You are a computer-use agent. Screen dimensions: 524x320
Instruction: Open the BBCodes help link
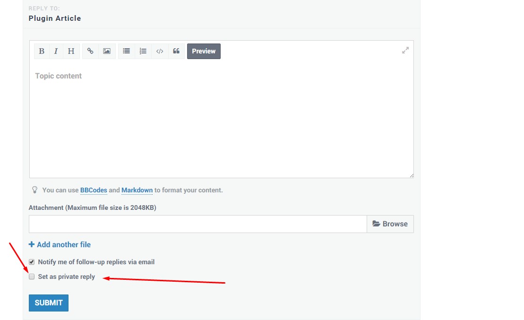pyautogui.click(x=94, y=190)
